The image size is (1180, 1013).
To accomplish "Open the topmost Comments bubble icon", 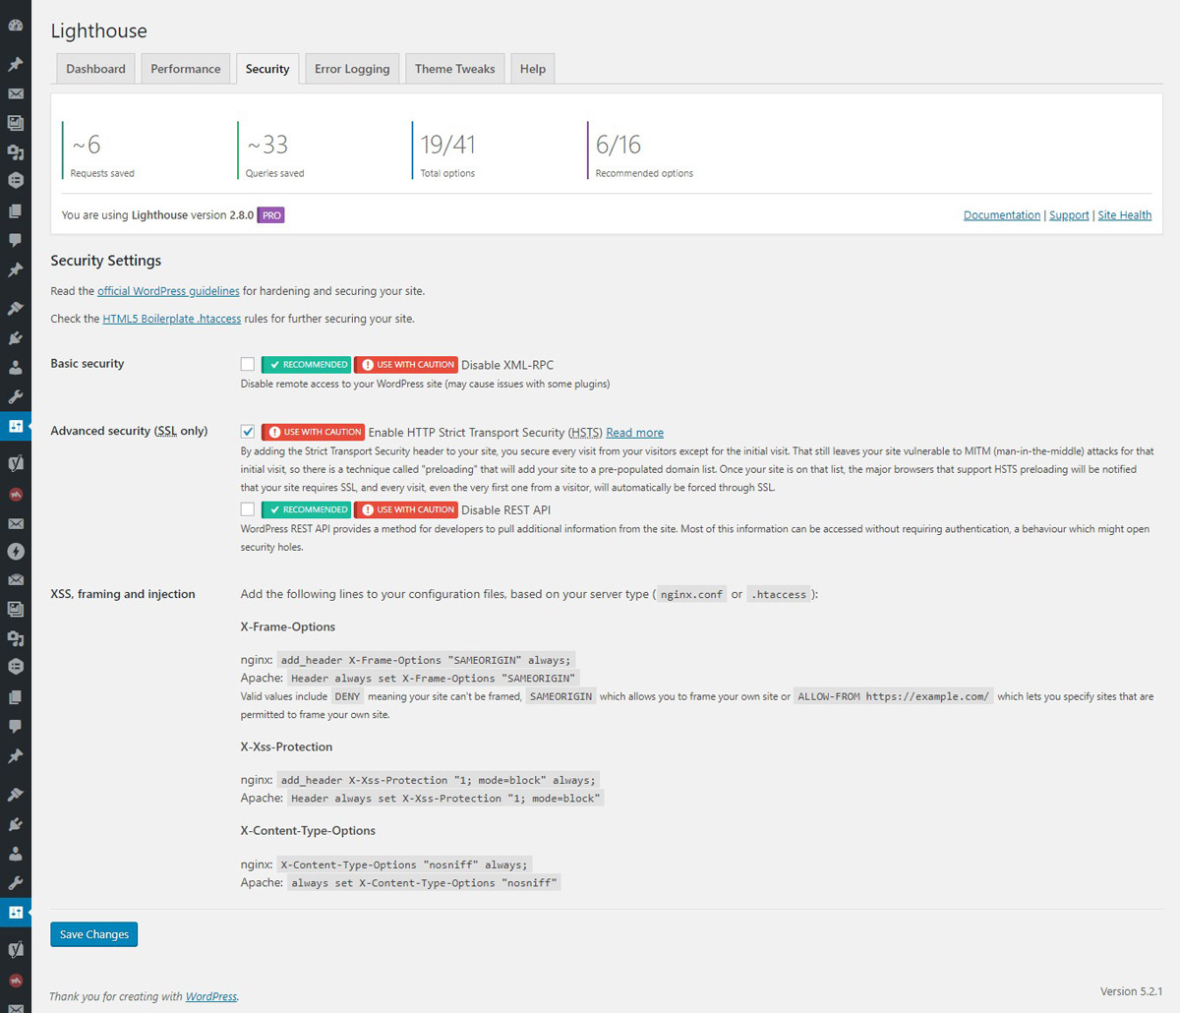I will click(15, 240).
